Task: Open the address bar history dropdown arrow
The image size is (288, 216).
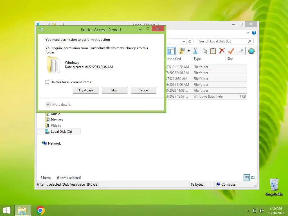Action: point(184,42)
